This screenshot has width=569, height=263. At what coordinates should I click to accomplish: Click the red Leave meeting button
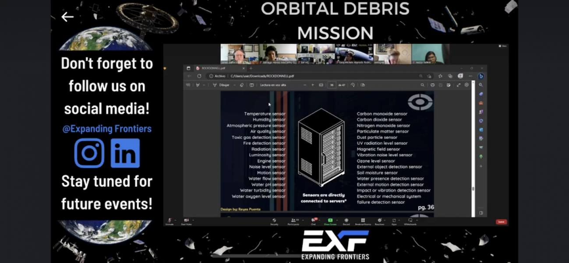click(501, 222)
